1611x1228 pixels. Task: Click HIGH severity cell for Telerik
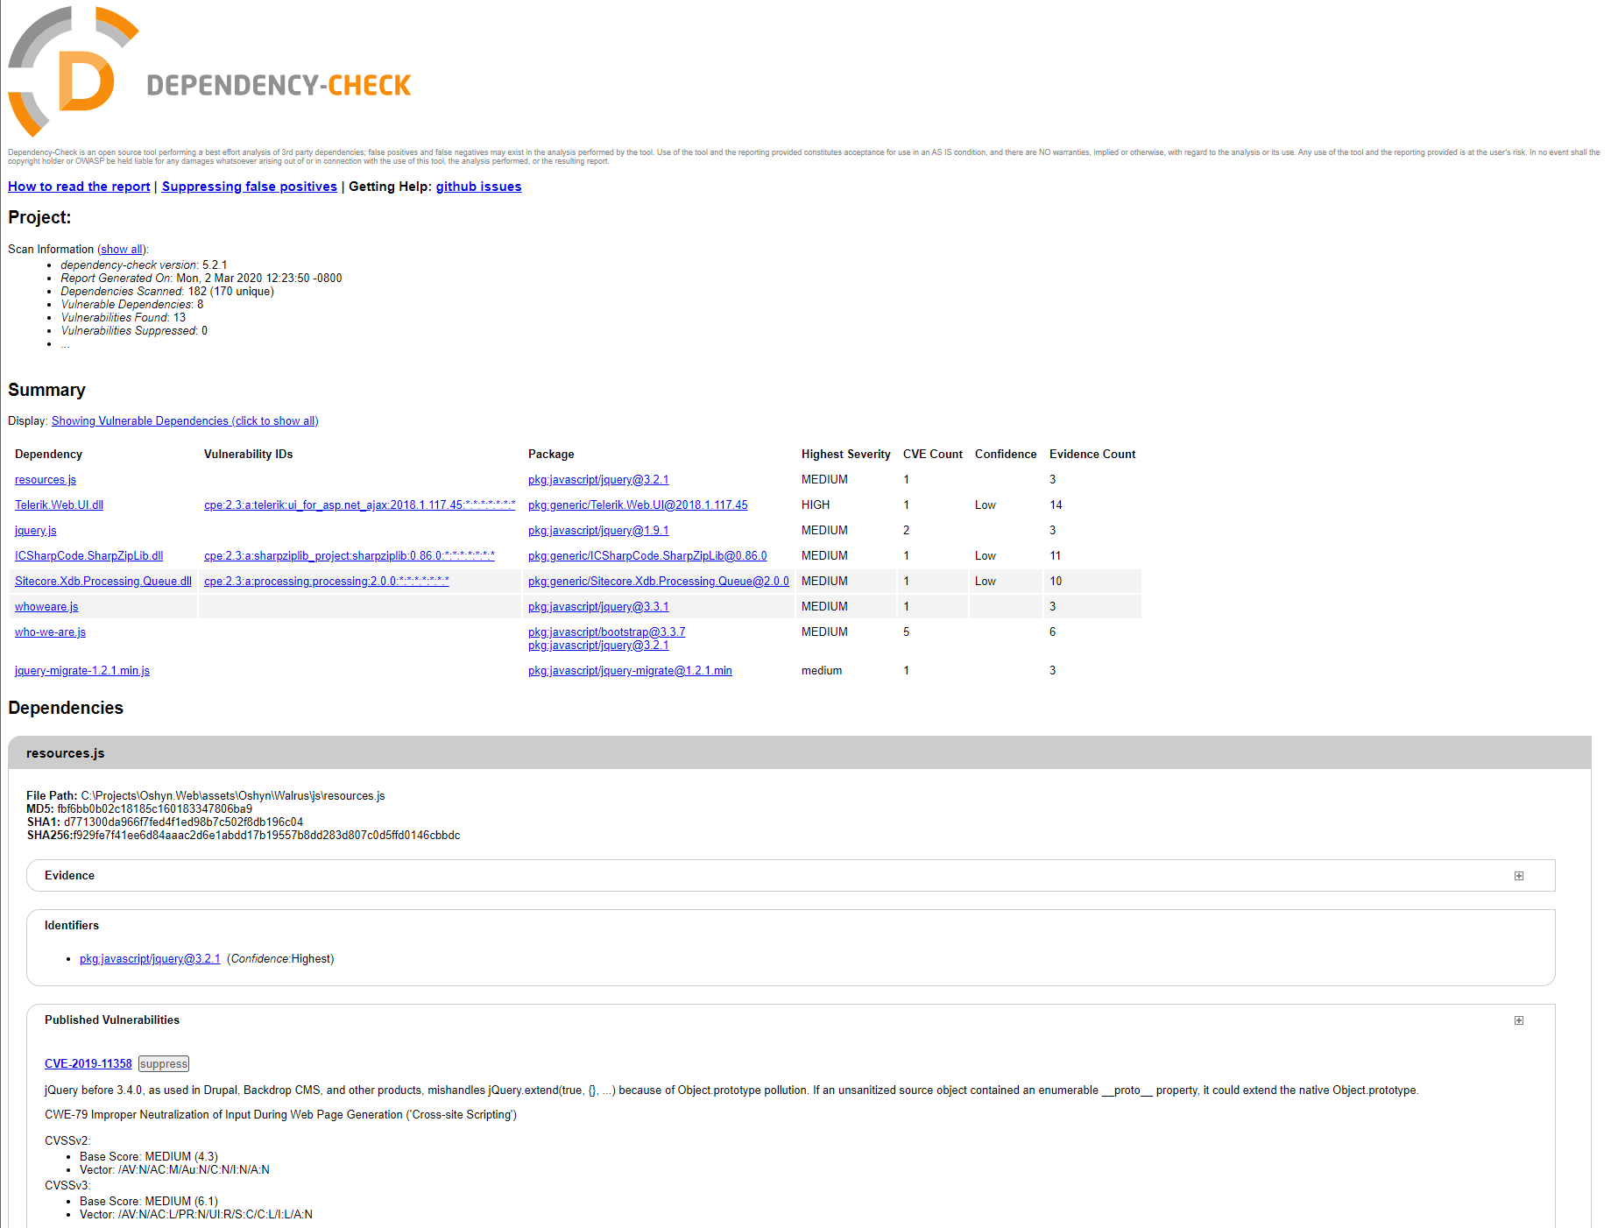[816, 505]
